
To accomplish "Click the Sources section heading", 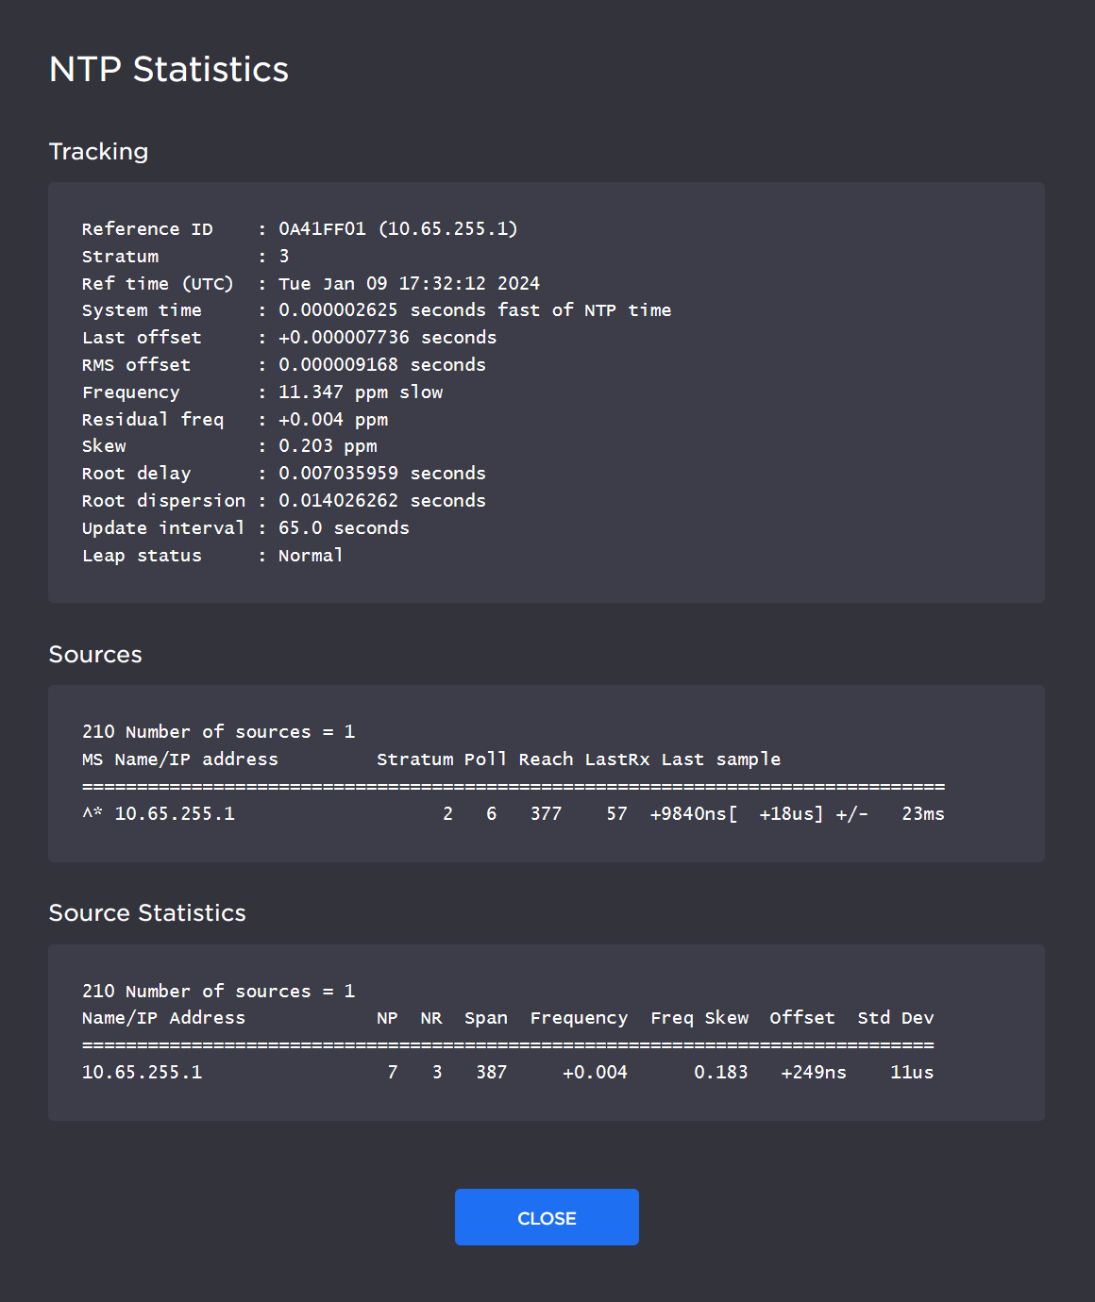I will pyautogui.click(x=95, y=655).
